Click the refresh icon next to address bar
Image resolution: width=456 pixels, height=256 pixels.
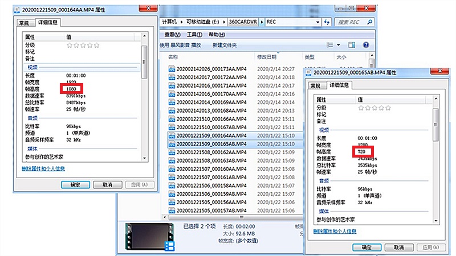pos(327,22)
